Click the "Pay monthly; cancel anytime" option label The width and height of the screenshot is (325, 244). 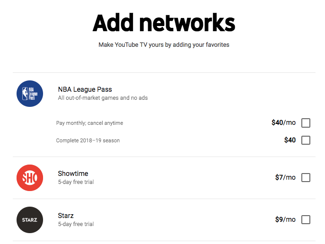[x=89, y=123]
